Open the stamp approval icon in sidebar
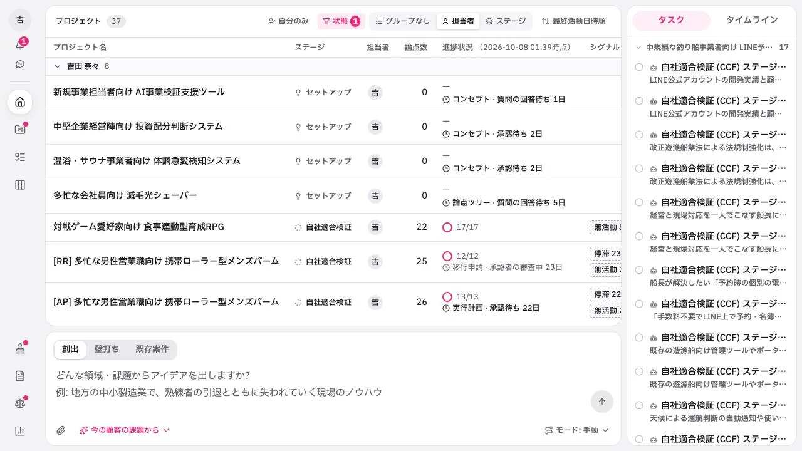The height and width of the screenshot is (451, 802). click(20, 348)
